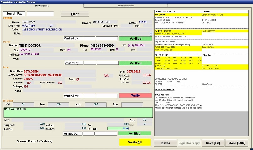Click the patient name field TEST, MARY
Viewport: 253px width, 150px height.
coord(49,22)
